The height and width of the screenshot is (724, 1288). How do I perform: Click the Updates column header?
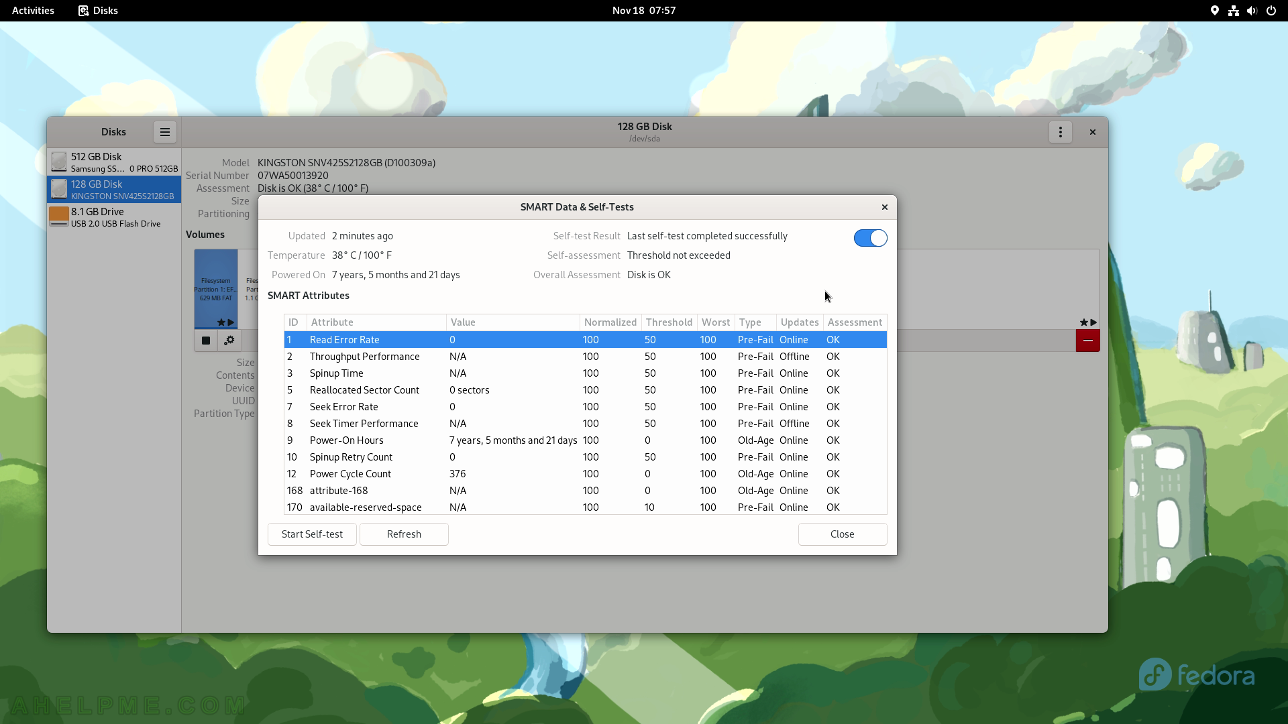click(x=800, y=322)
